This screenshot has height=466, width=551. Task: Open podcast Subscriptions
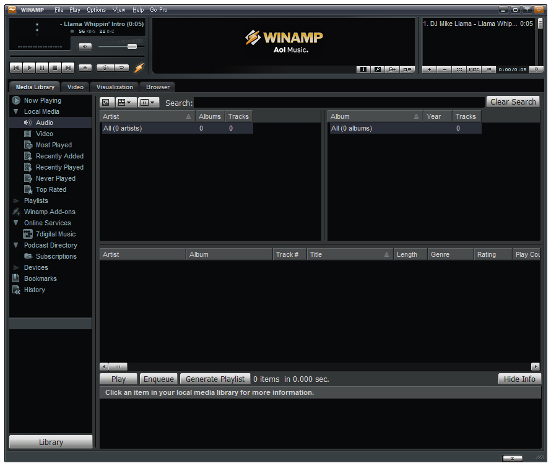(56, 256)
